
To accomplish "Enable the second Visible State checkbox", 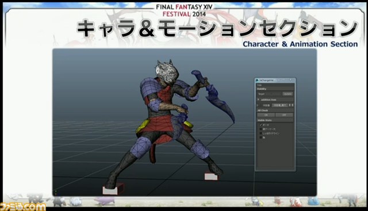I will pyautogui.click(x=260, y=129).
